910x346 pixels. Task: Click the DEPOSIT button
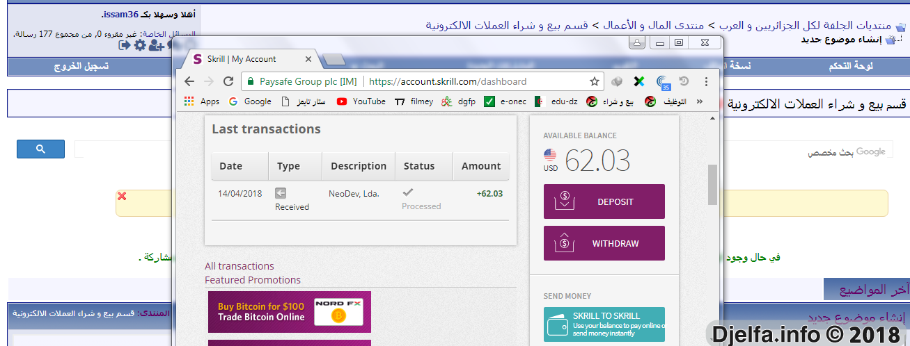604,201
